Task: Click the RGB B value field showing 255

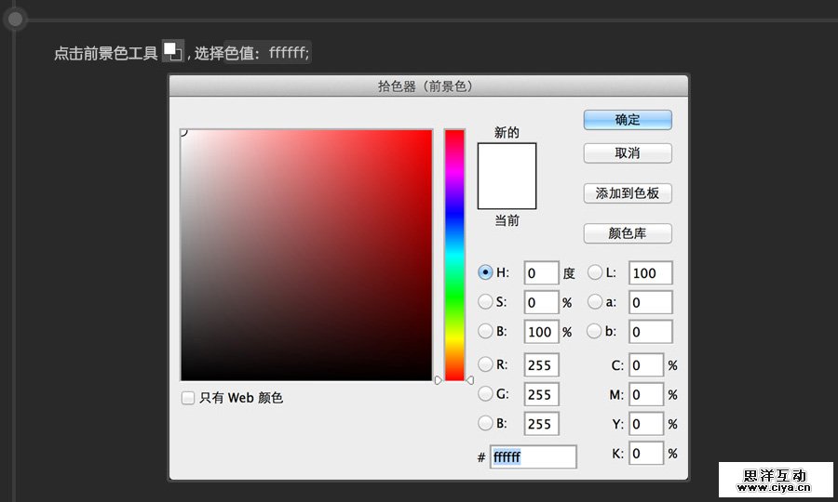Action: (541, 424)
